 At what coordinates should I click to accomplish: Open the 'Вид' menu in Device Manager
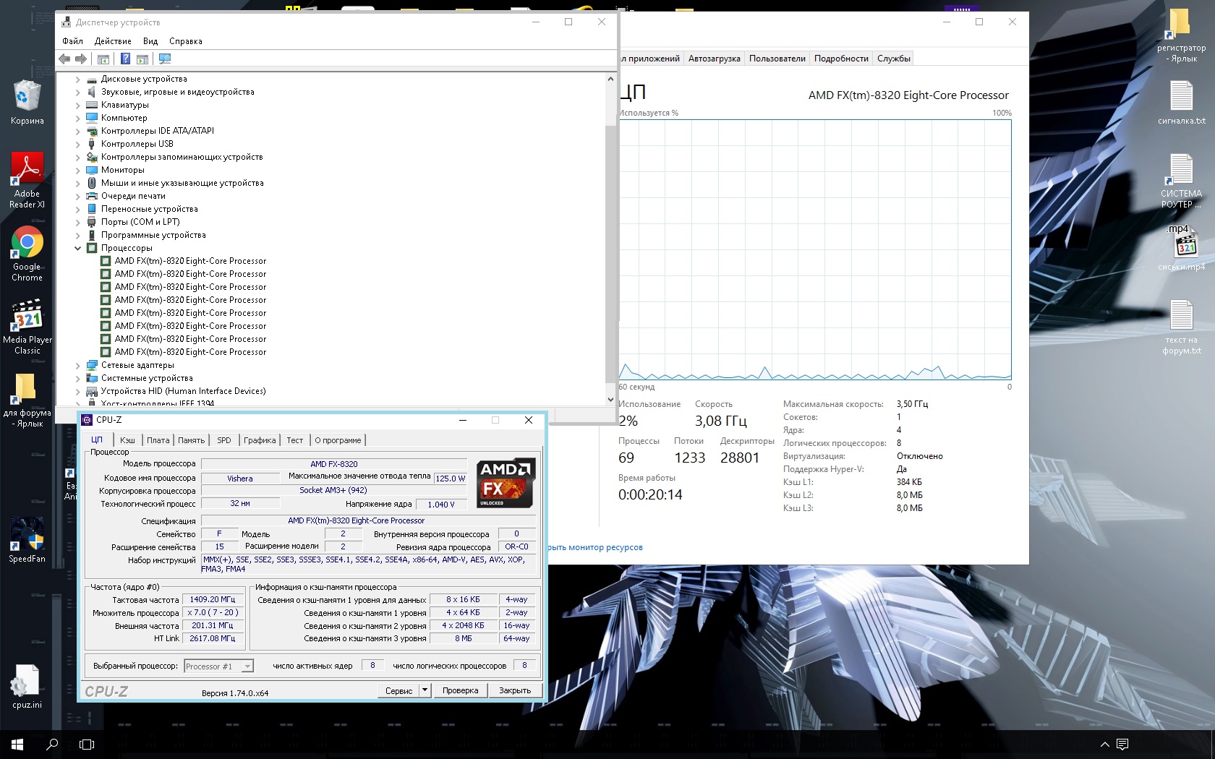[150, 41]
